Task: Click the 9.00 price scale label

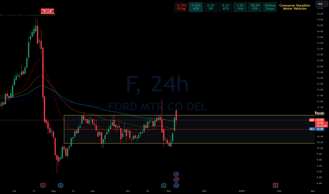Action: click(x=320, y=177)
